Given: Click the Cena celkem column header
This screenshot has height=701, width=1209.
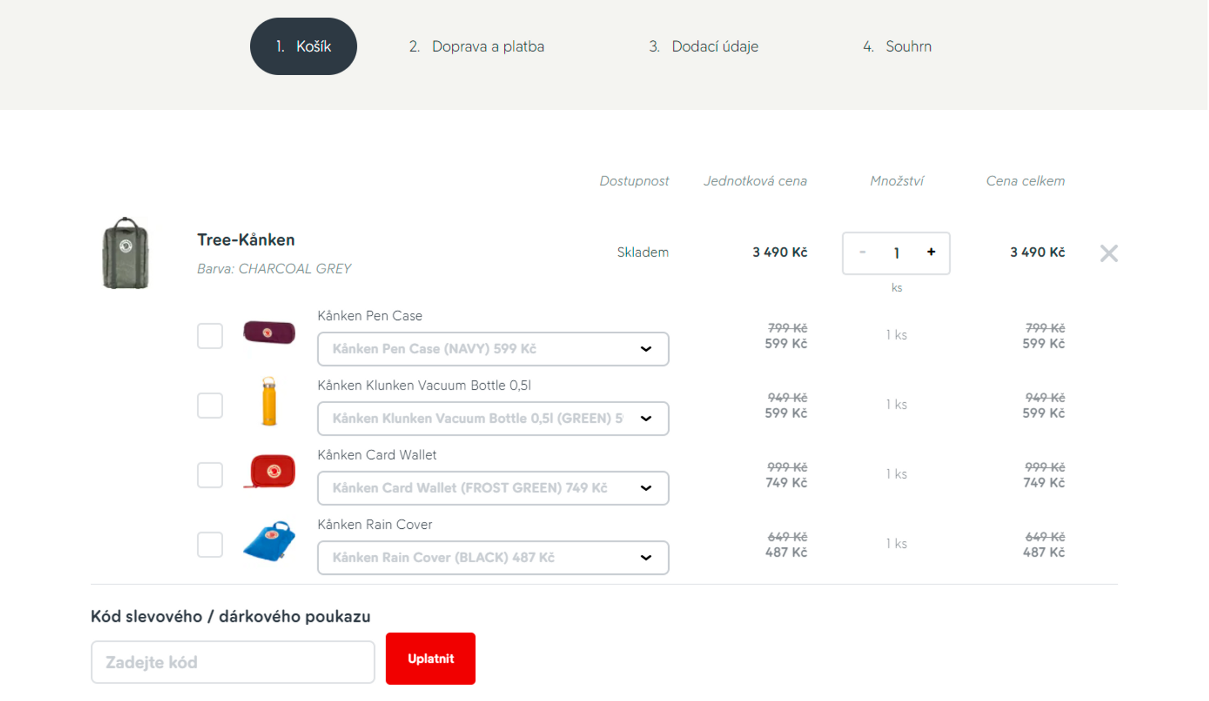Looking at the screenshot, I should pyautogui.click(x=1026, y=181).
